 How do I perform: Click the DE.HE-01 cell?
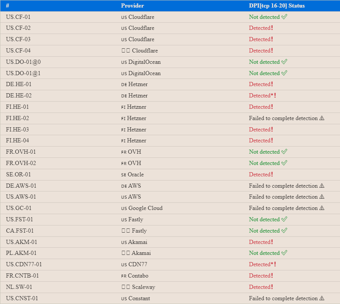(19, 84)
